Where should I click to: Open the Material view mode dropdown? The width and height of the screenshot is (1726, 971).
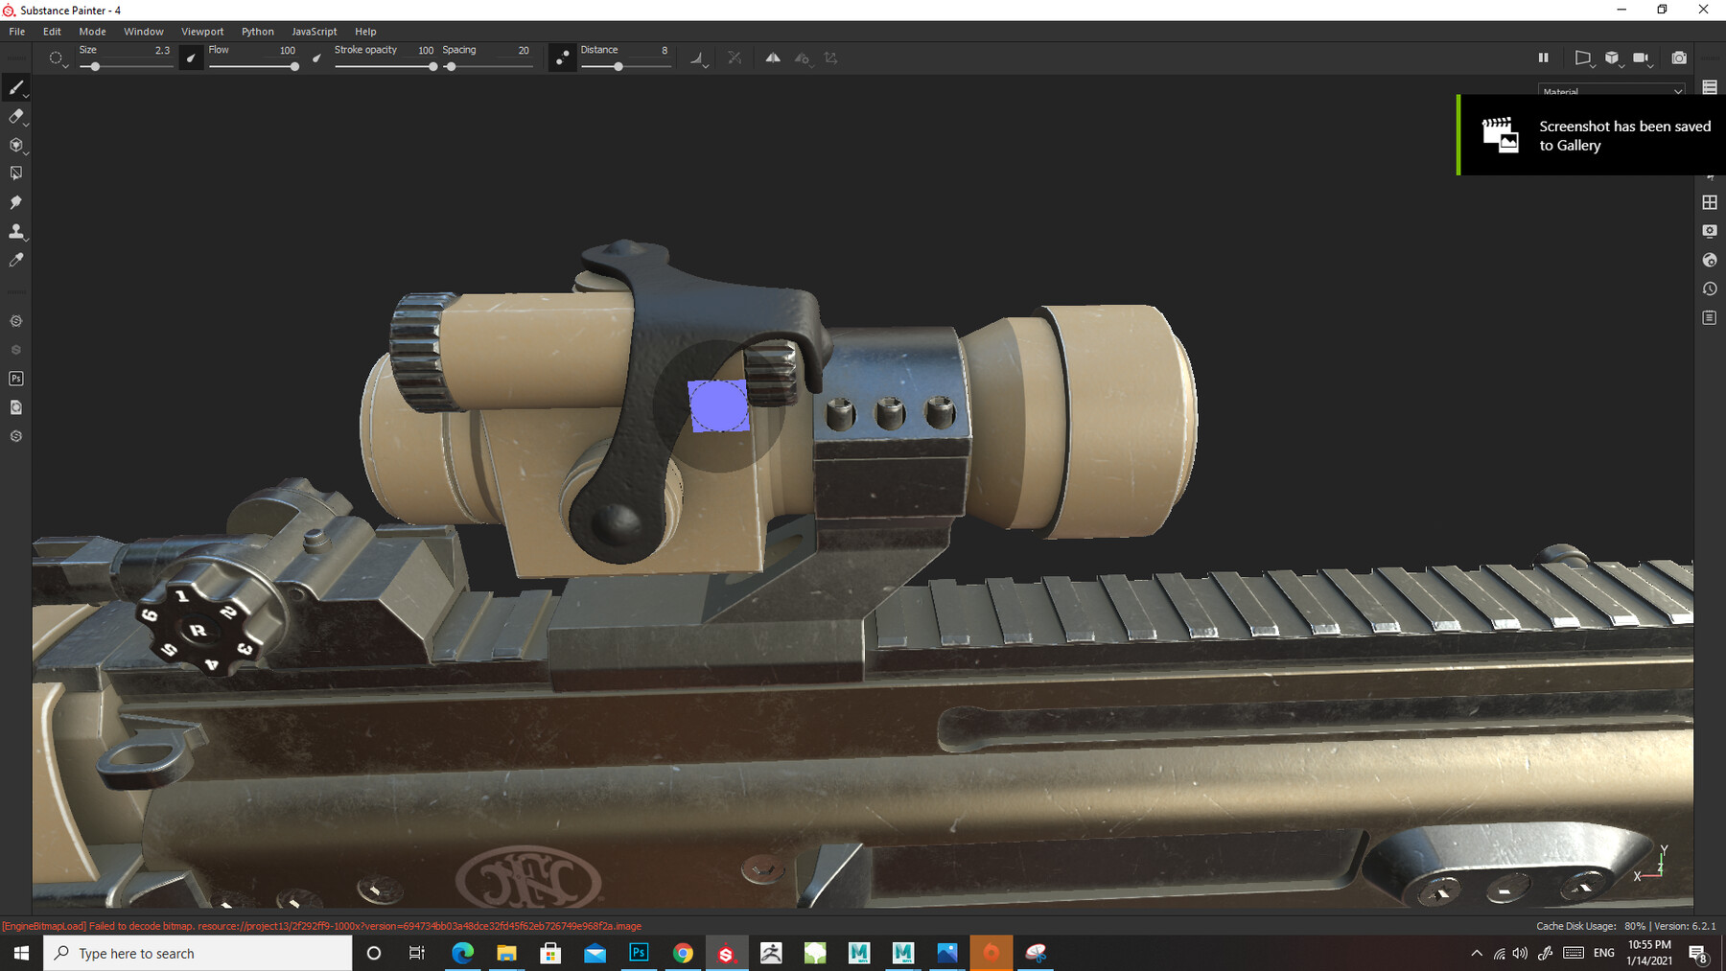pos(1611,91)
